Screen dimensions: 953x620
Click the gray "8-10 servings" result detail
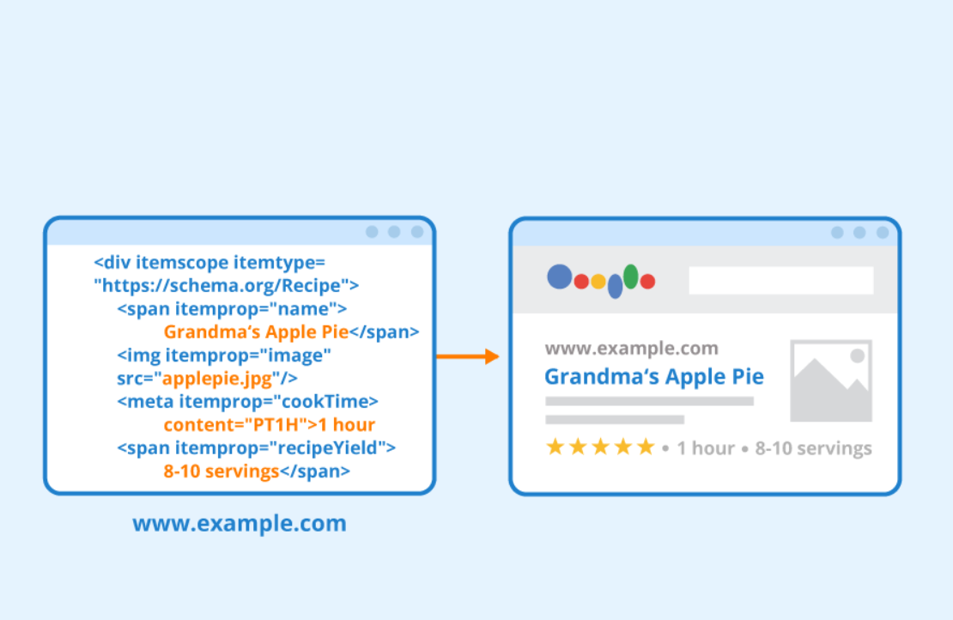(x=813, y=448)
